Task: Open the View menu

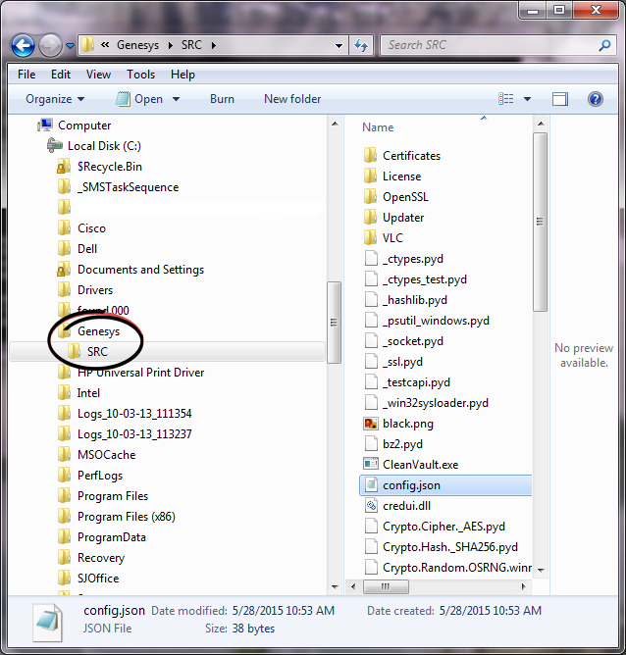Action: [x=98, y=75]
